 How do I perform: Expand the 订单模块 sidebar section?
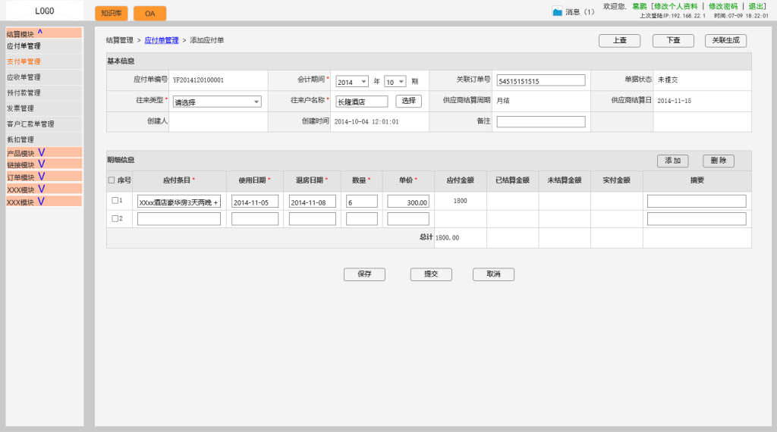(x=41, y=177)
